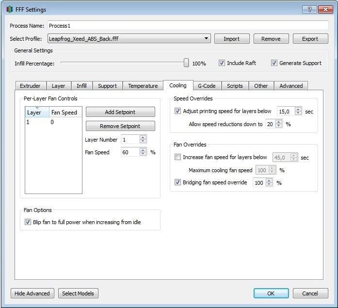338x308 pixels.
Task: Select layer 1 row in setpoint table
Action: pos(53,122)
